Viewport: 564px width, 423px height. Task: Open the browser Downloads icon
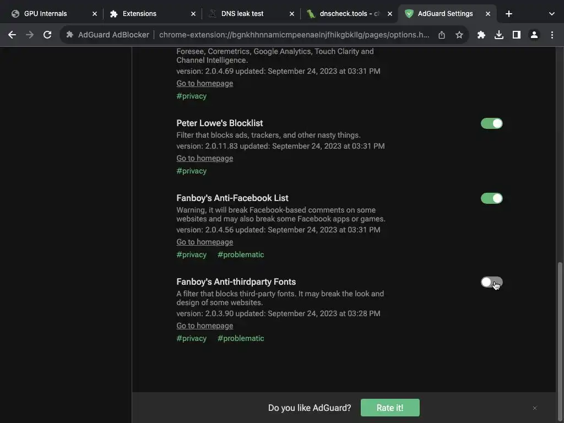499,35
